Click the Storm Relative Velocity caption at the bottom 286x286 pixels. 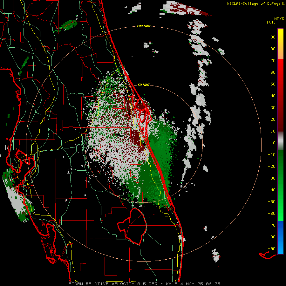pyautogui.click(x=144, y=284)
